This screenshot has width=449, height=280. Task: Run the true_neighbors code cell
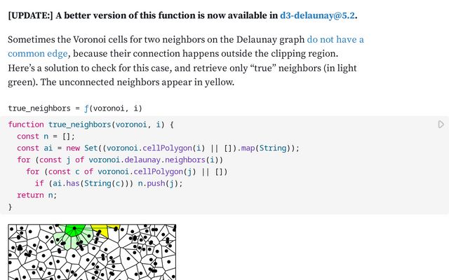point(441,125)
